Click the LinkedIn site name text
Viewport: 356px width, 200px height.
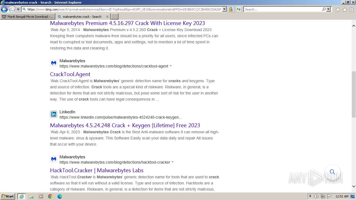click(x=67, y=112)
